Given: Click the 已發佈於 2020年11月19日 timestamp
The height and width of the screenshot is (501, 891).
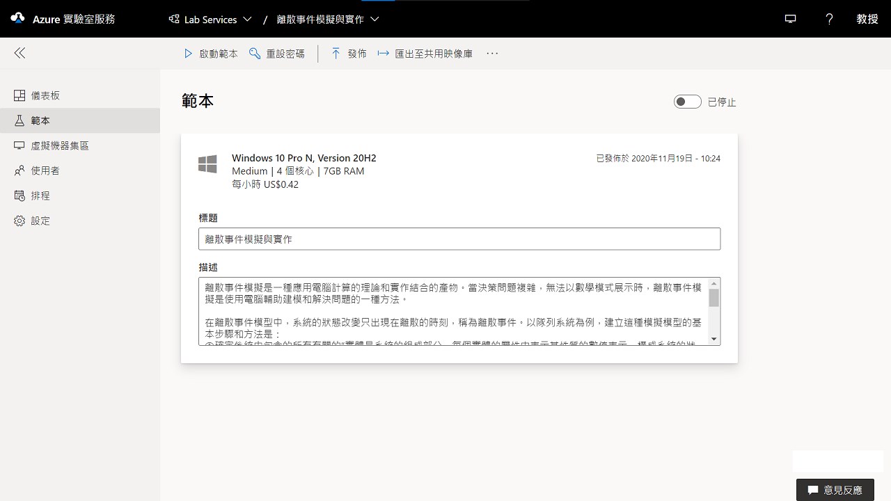Looking at the screenshot, I should pyautogui.click(x=659, y=159).
